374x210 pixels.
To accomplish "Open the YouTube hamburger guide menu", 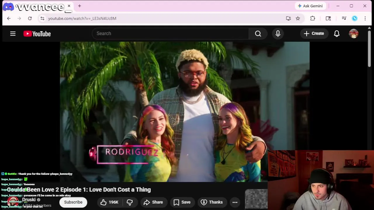I will pos(13,34).
